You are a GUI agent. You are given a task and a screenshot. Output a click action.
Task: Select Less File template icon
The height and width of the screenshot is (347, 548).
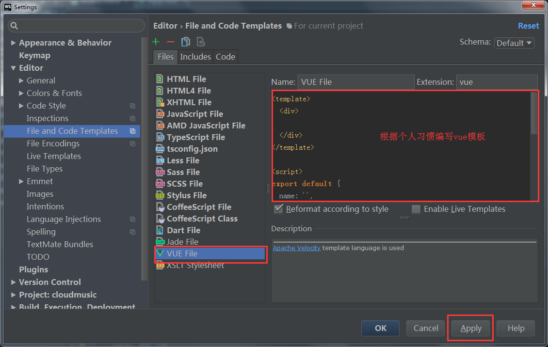(x=160, y=160)
